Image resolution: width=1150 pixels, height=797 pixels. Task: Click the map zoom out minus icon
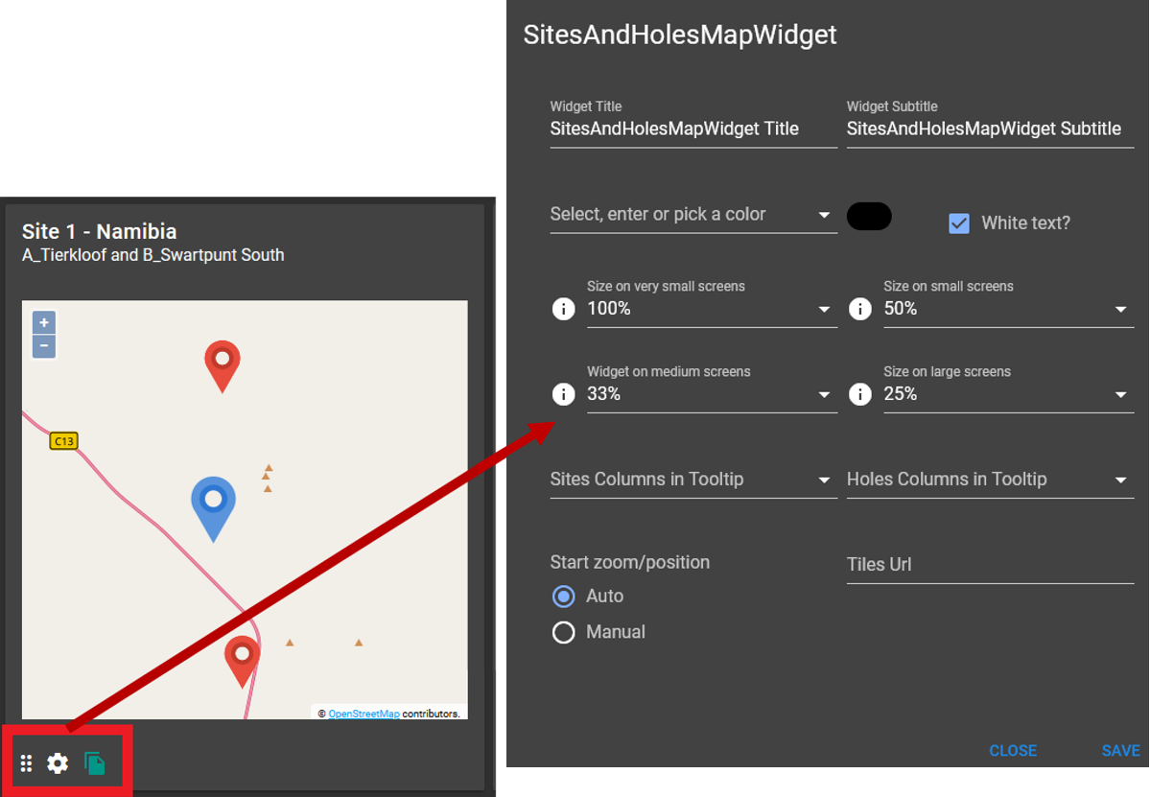tap(43, 346)
